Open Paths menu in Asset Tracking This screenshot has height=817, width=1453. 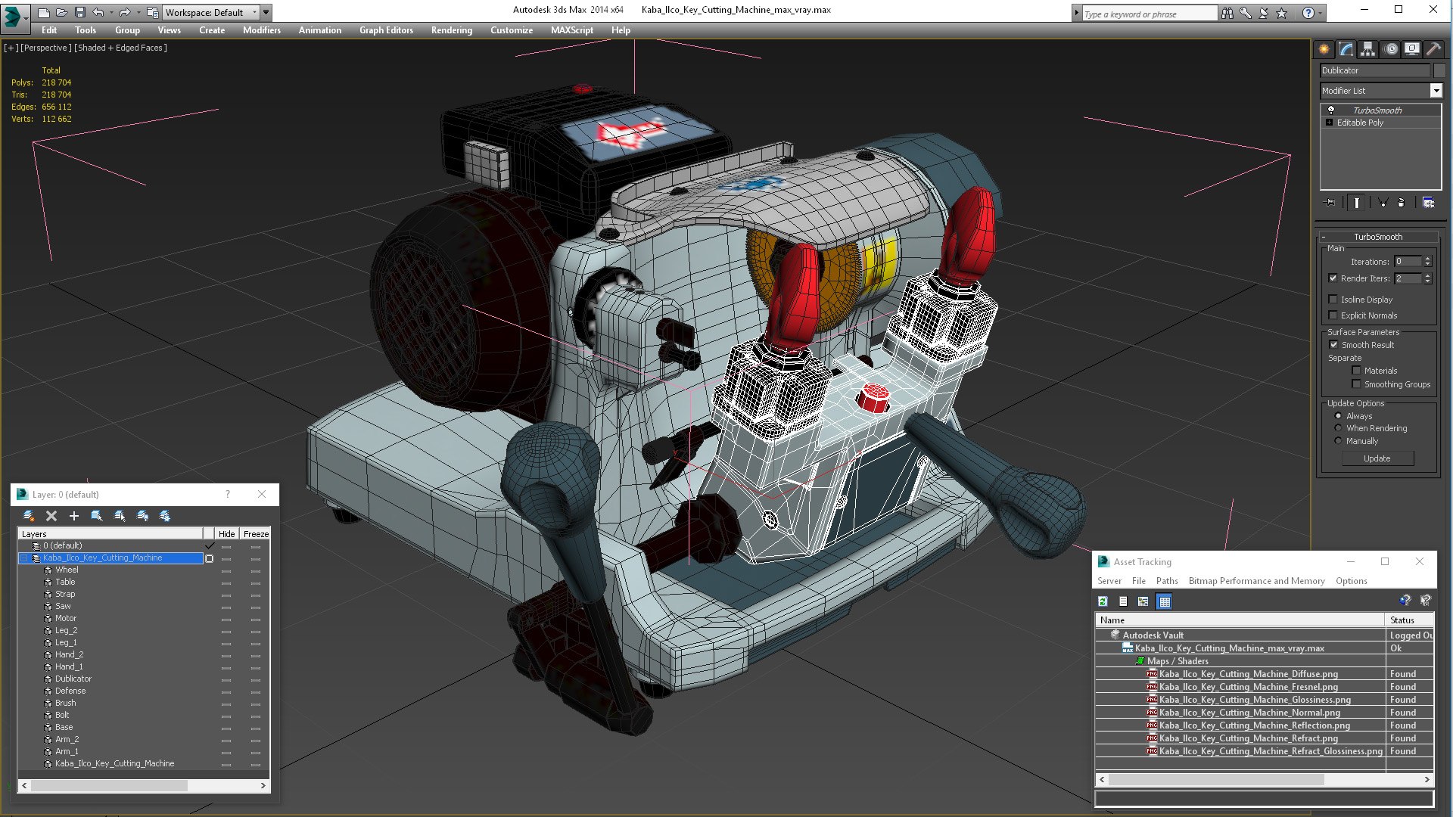click(x=1166, y=581)
